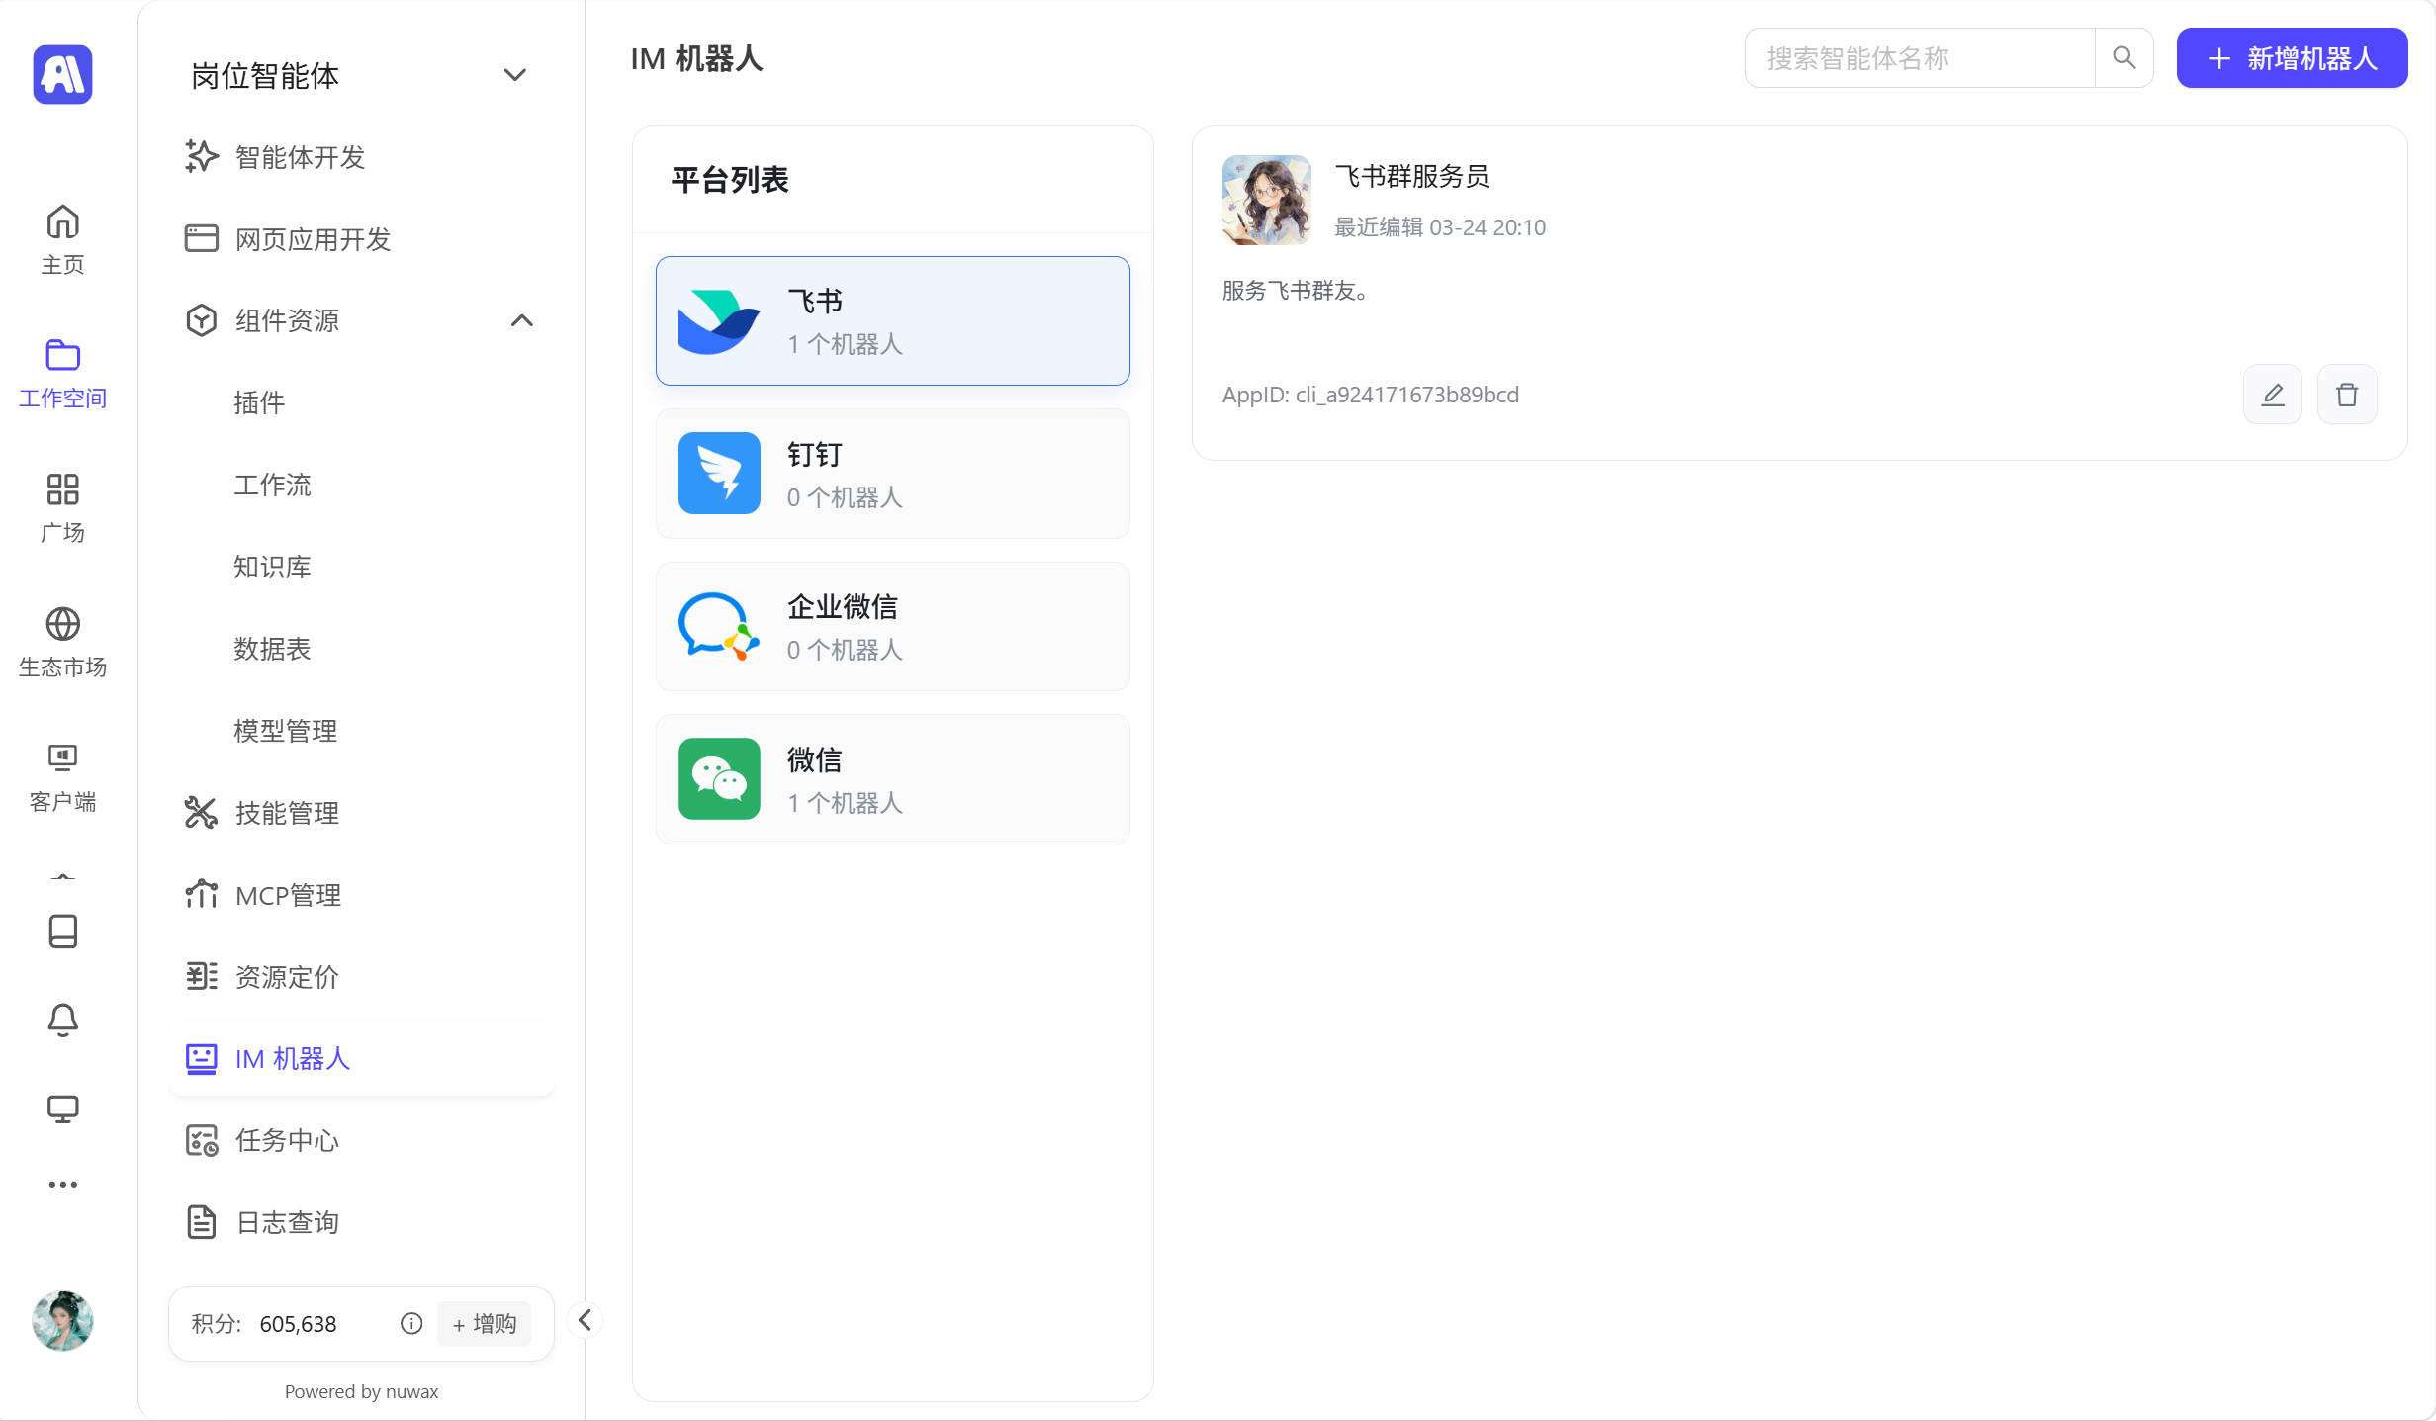This screenshot has width=2436, height=1421.
Task: Click the points value 605,638
Action: (x=298, y=1324)
